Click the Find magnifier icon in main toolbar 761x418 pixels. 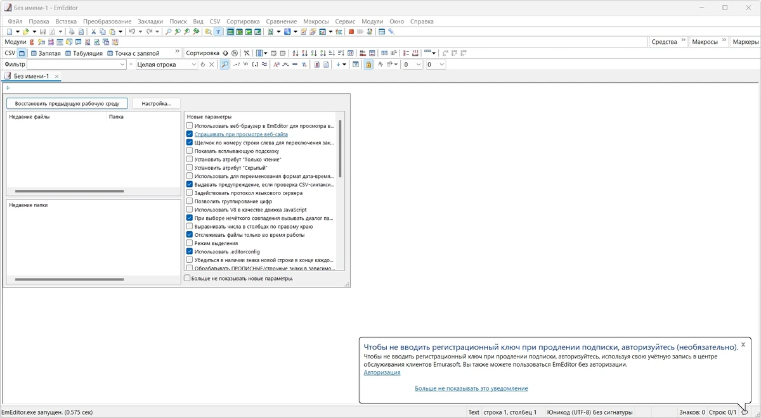click(x=168, y=31)
